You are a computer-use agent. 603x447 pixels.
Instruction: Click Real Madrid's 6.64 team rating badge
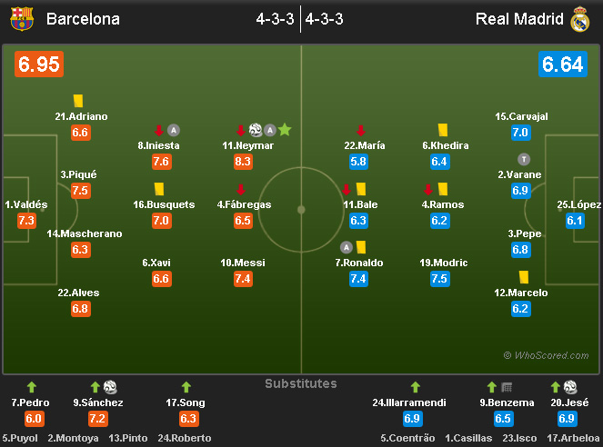click(562, 65)
